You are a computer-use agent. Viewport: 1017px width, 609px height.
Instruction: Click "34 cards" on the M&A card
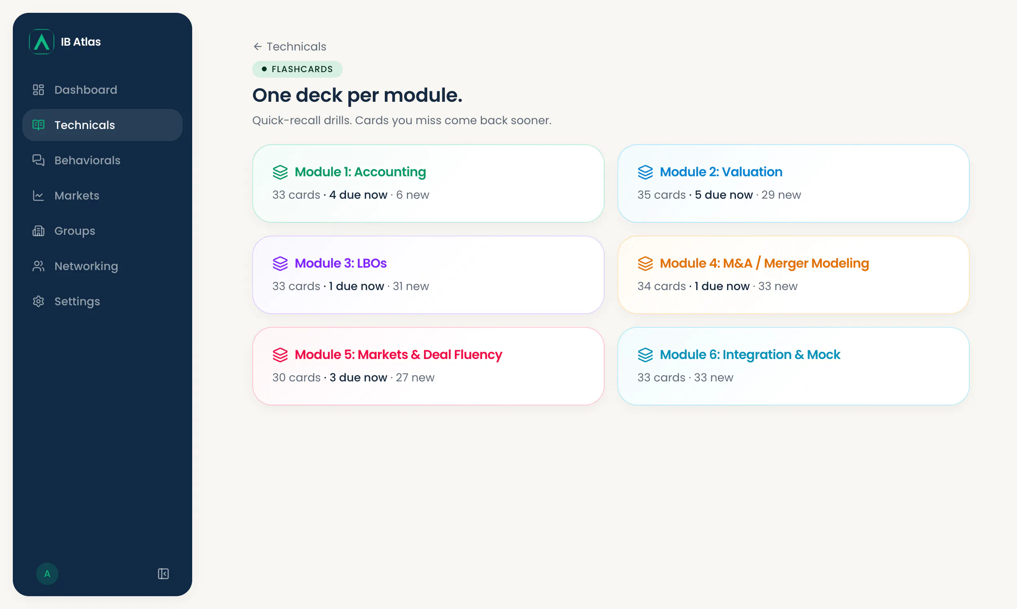[x=661, y=286]
